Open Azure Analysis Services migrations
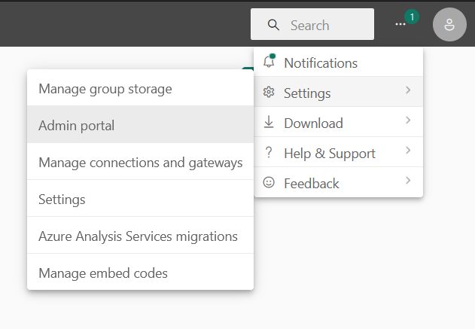The height and width of the screenshot is (329, 475). tap(140, 236)
